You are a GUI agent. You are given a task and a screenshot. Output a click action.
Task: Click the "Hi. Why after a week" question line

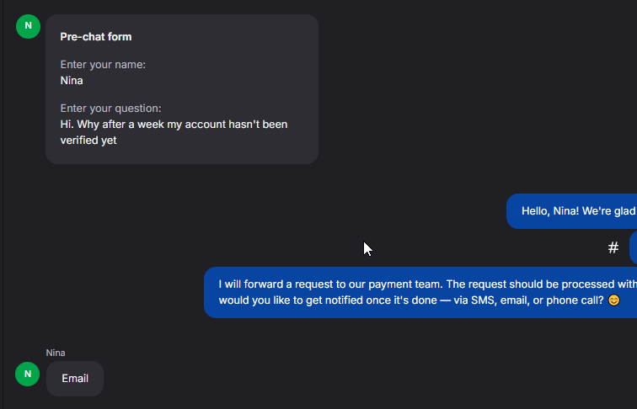(x=174, y=125)
